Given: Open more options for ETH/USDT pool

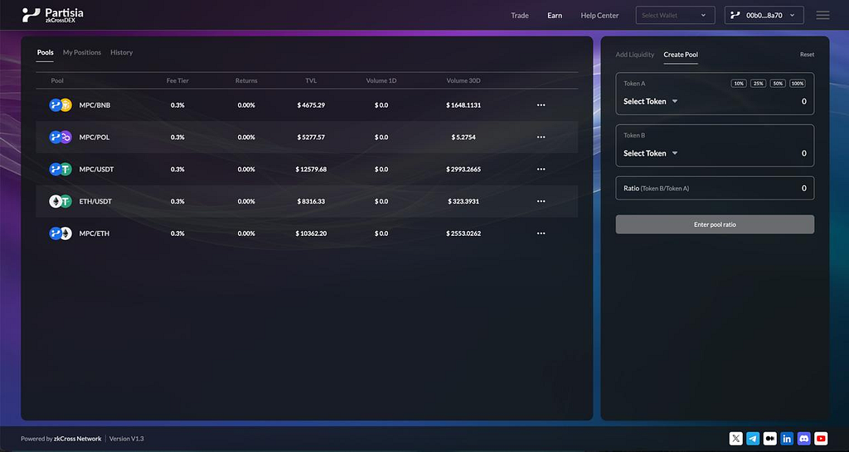Looking at the screenshot, I should [x=541, y=201].
